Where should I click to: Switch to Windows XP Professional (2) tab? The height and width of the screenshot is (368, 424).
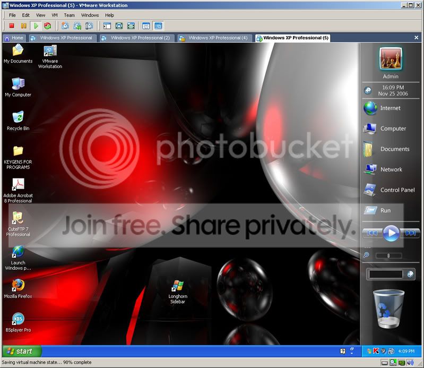(137, 38)
